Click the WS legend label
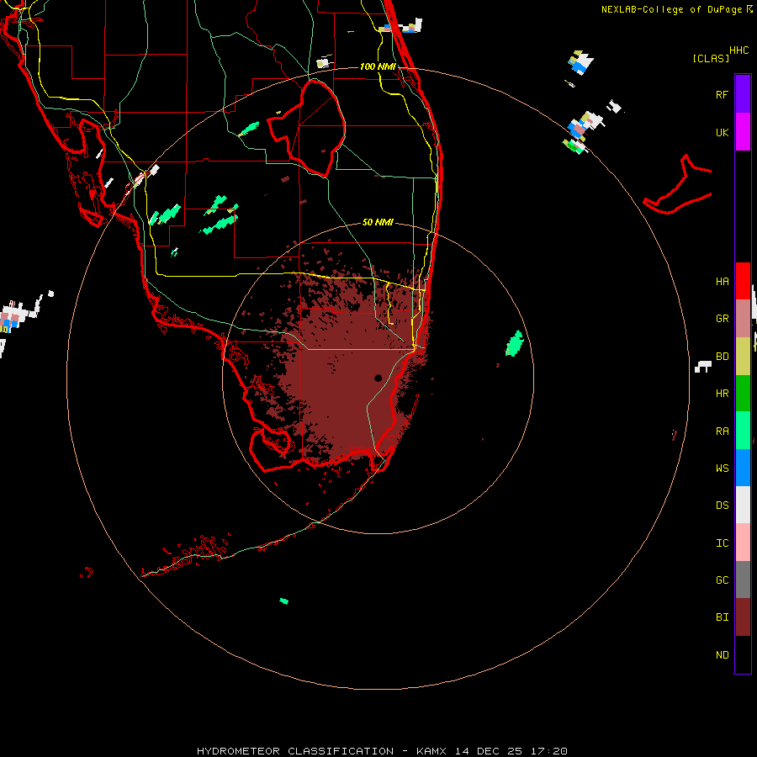The height and width of the screenshot is (757, 757). 722,468
